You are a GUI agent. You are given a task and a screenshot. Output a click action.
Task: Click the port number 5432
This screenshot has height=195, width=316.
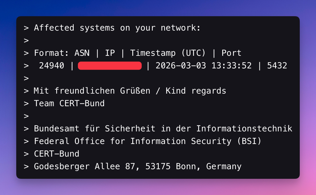[277, 66]
